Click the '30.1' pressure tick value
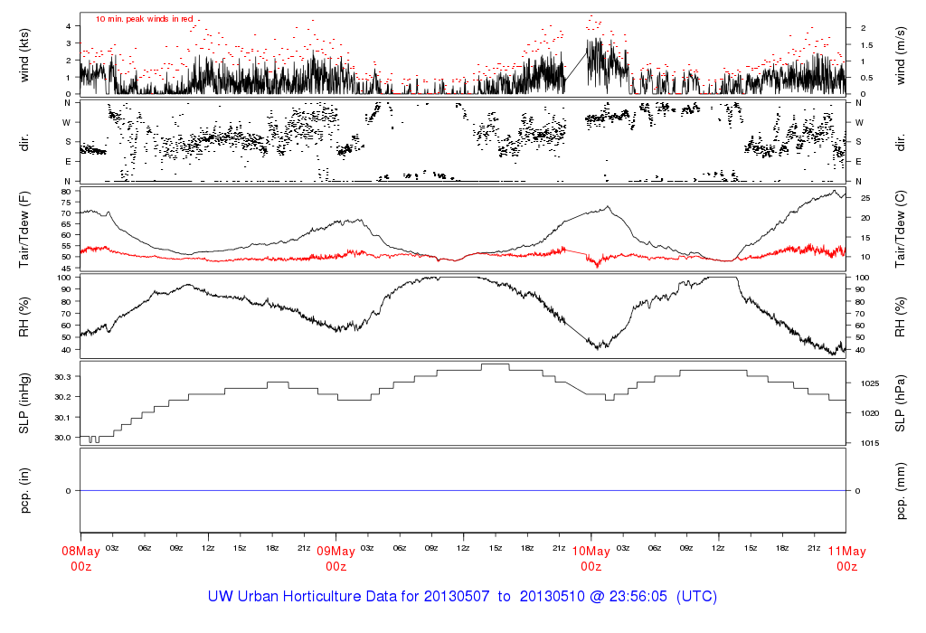The width and height of the screenshot is (926, 633). click(62, 418)
